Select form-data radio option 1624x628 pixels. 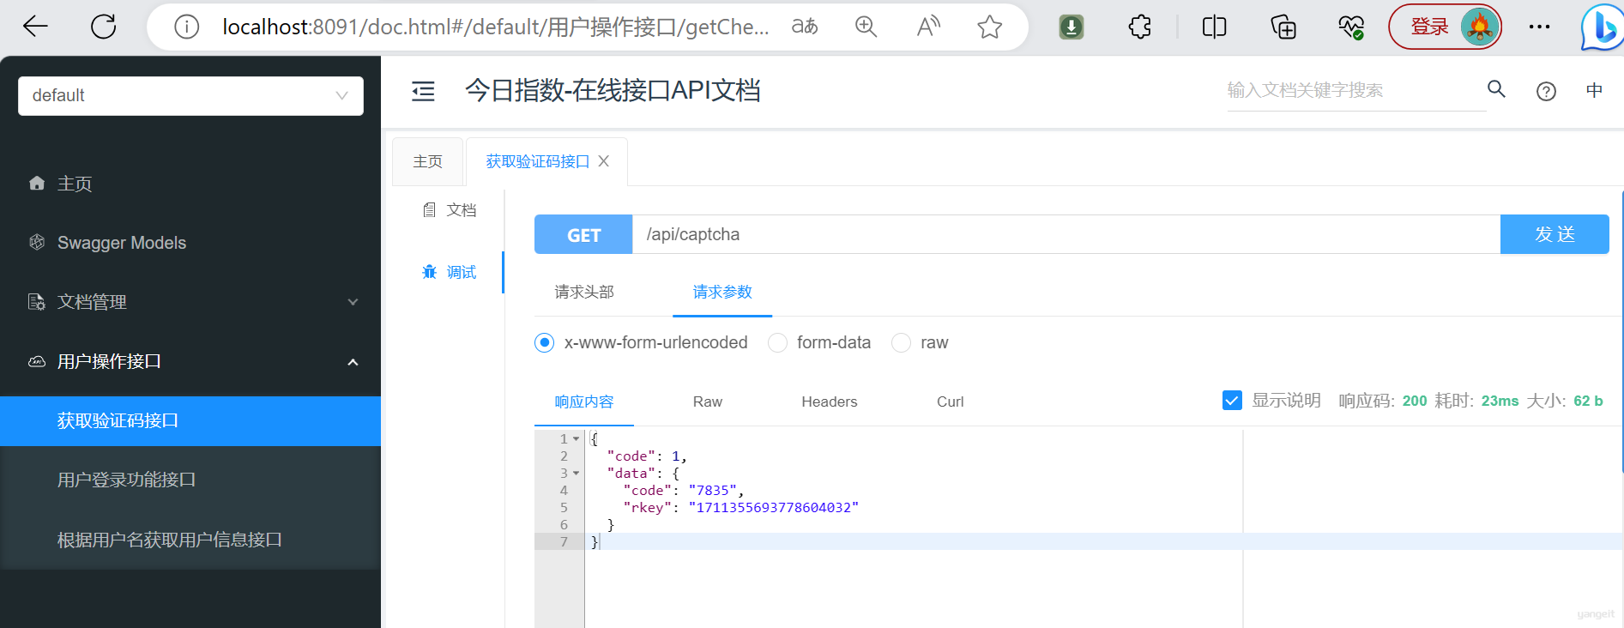pos(778,342)
